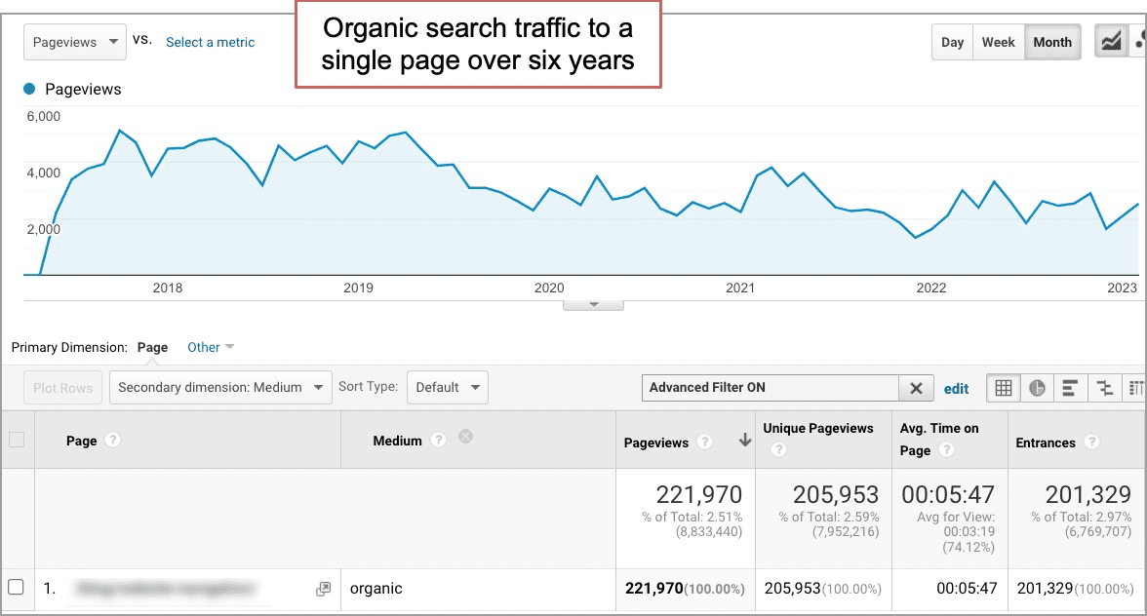1147x616 pixels.
Task: Open the Other primary dimension menu
Action: pos(210,347)
